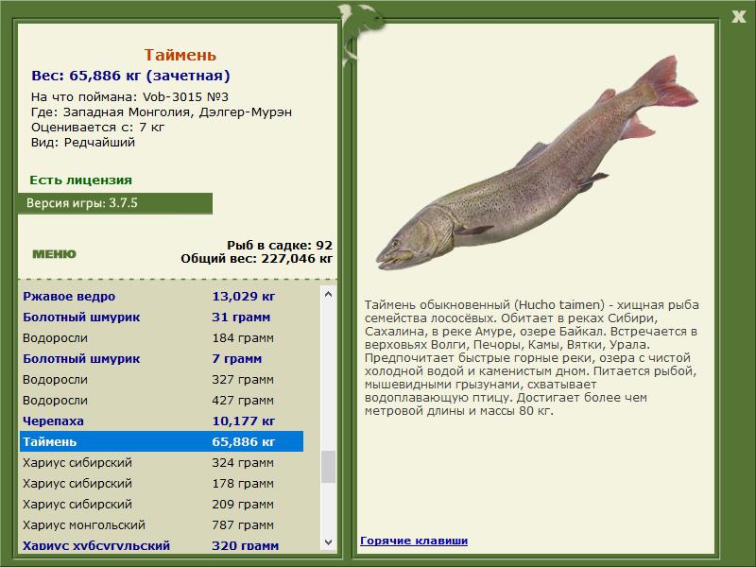Image resolution: width=756 pixels, height=567 pixels.
Task: Open the МЕНЮ button
Action: tap(54, 254)
